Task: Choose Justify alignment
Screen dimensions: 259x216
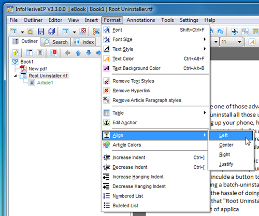Action: (231, 164)
